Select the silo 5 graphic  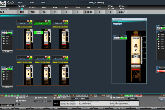(x=46, y=75)
